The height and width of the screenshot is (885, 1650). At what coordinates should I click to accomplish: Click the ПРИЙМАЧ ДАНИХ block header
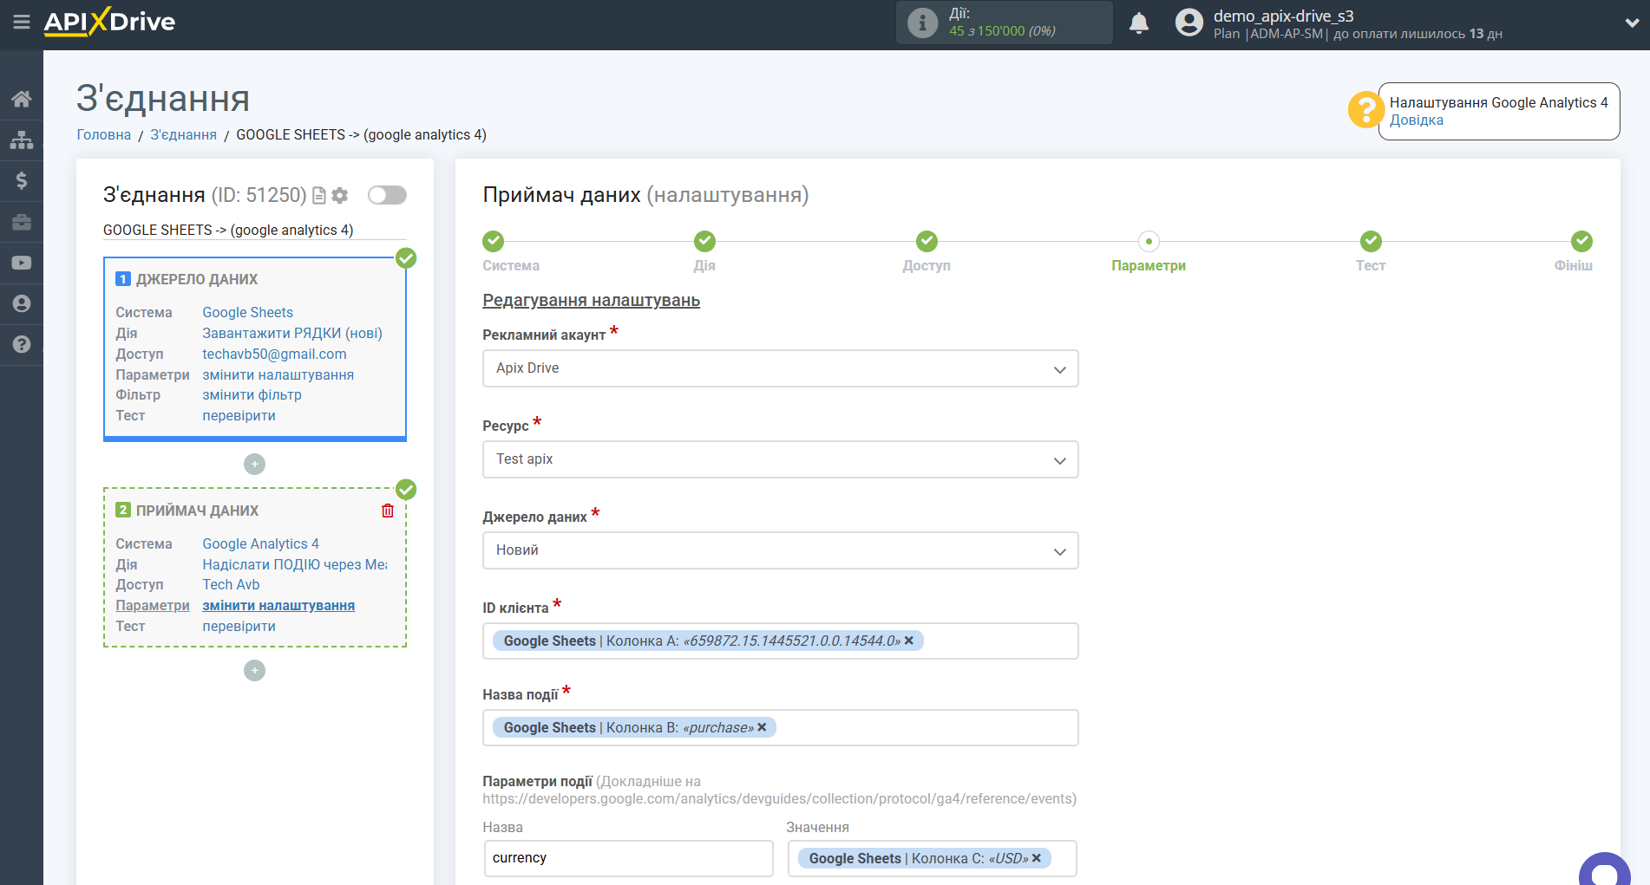pyautogui.click(x=197, y=511)
